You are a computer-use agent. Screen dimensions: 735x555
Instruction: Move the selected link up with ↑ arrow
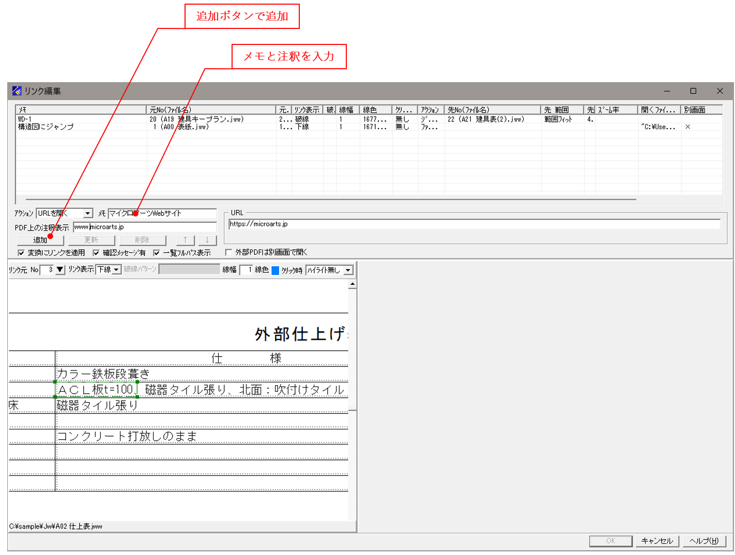pos(185,240)
